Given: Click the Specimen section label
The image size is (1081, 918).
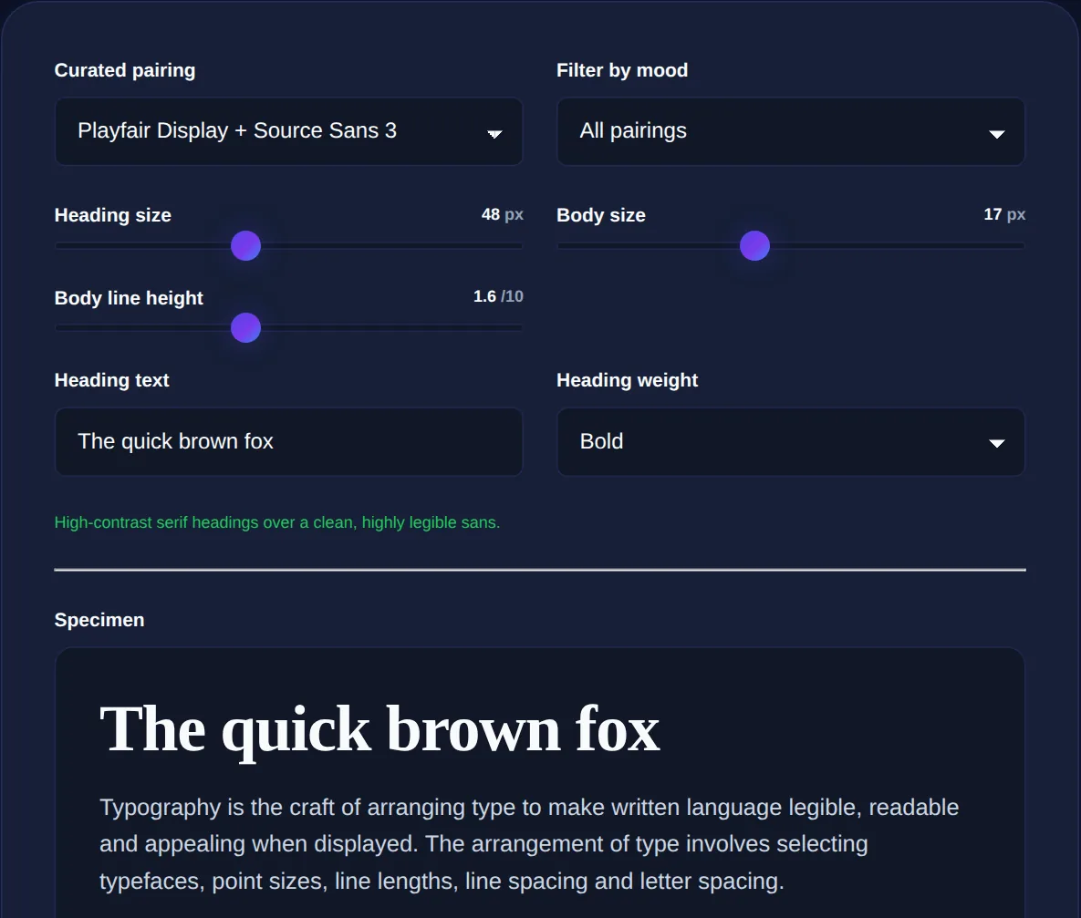Looking at the screenshot, I should 99,620.
